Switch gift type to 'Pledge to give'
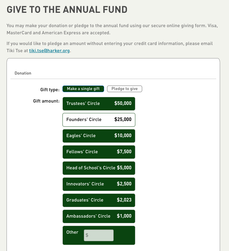This screenshot has width=229, height=251. (125, 89)
